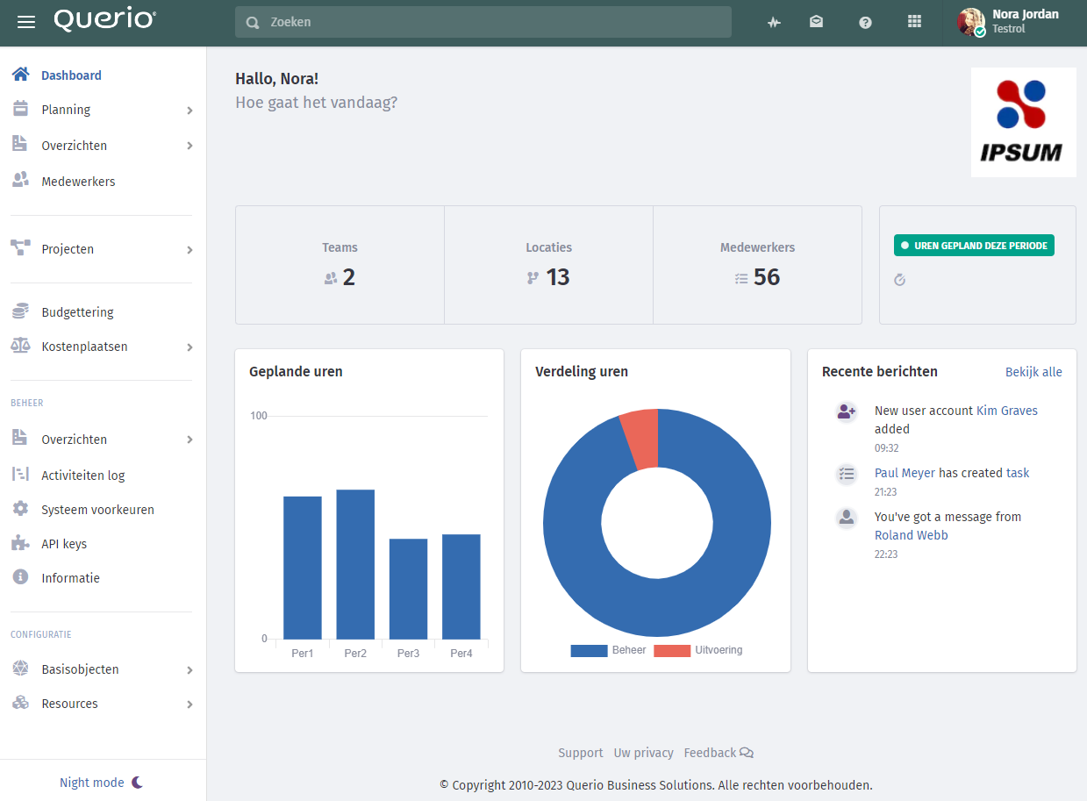Click the Projecten diagram icon
This screenshot has height=801, width=1087.
coord(20,248)
